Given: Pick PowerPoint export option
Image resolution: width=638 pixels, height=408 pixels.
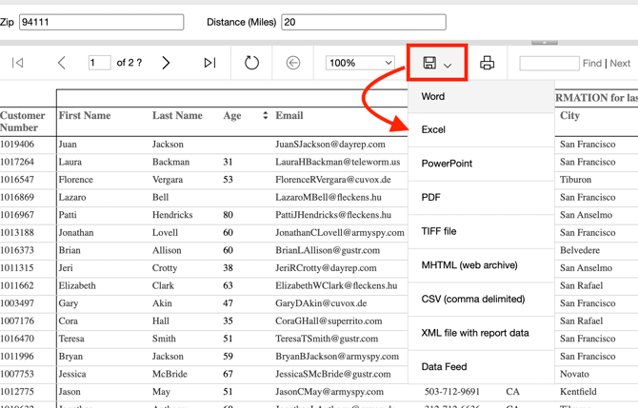Looking at the screenshot, I should coord(447,164).
